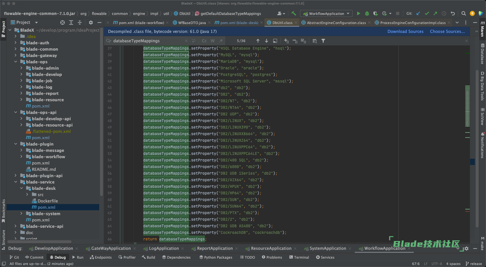This screenshot has height=267, width=486.
Task: Click the select opened file target icon
Action: coord(63,23)
